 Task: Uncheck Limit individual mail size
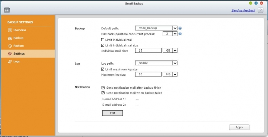[103, 45]
